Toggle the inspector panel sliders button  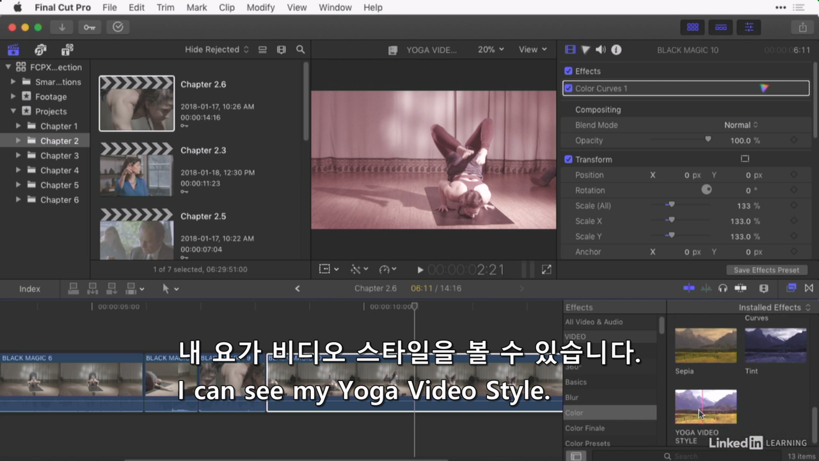click(x=749, y=27)
